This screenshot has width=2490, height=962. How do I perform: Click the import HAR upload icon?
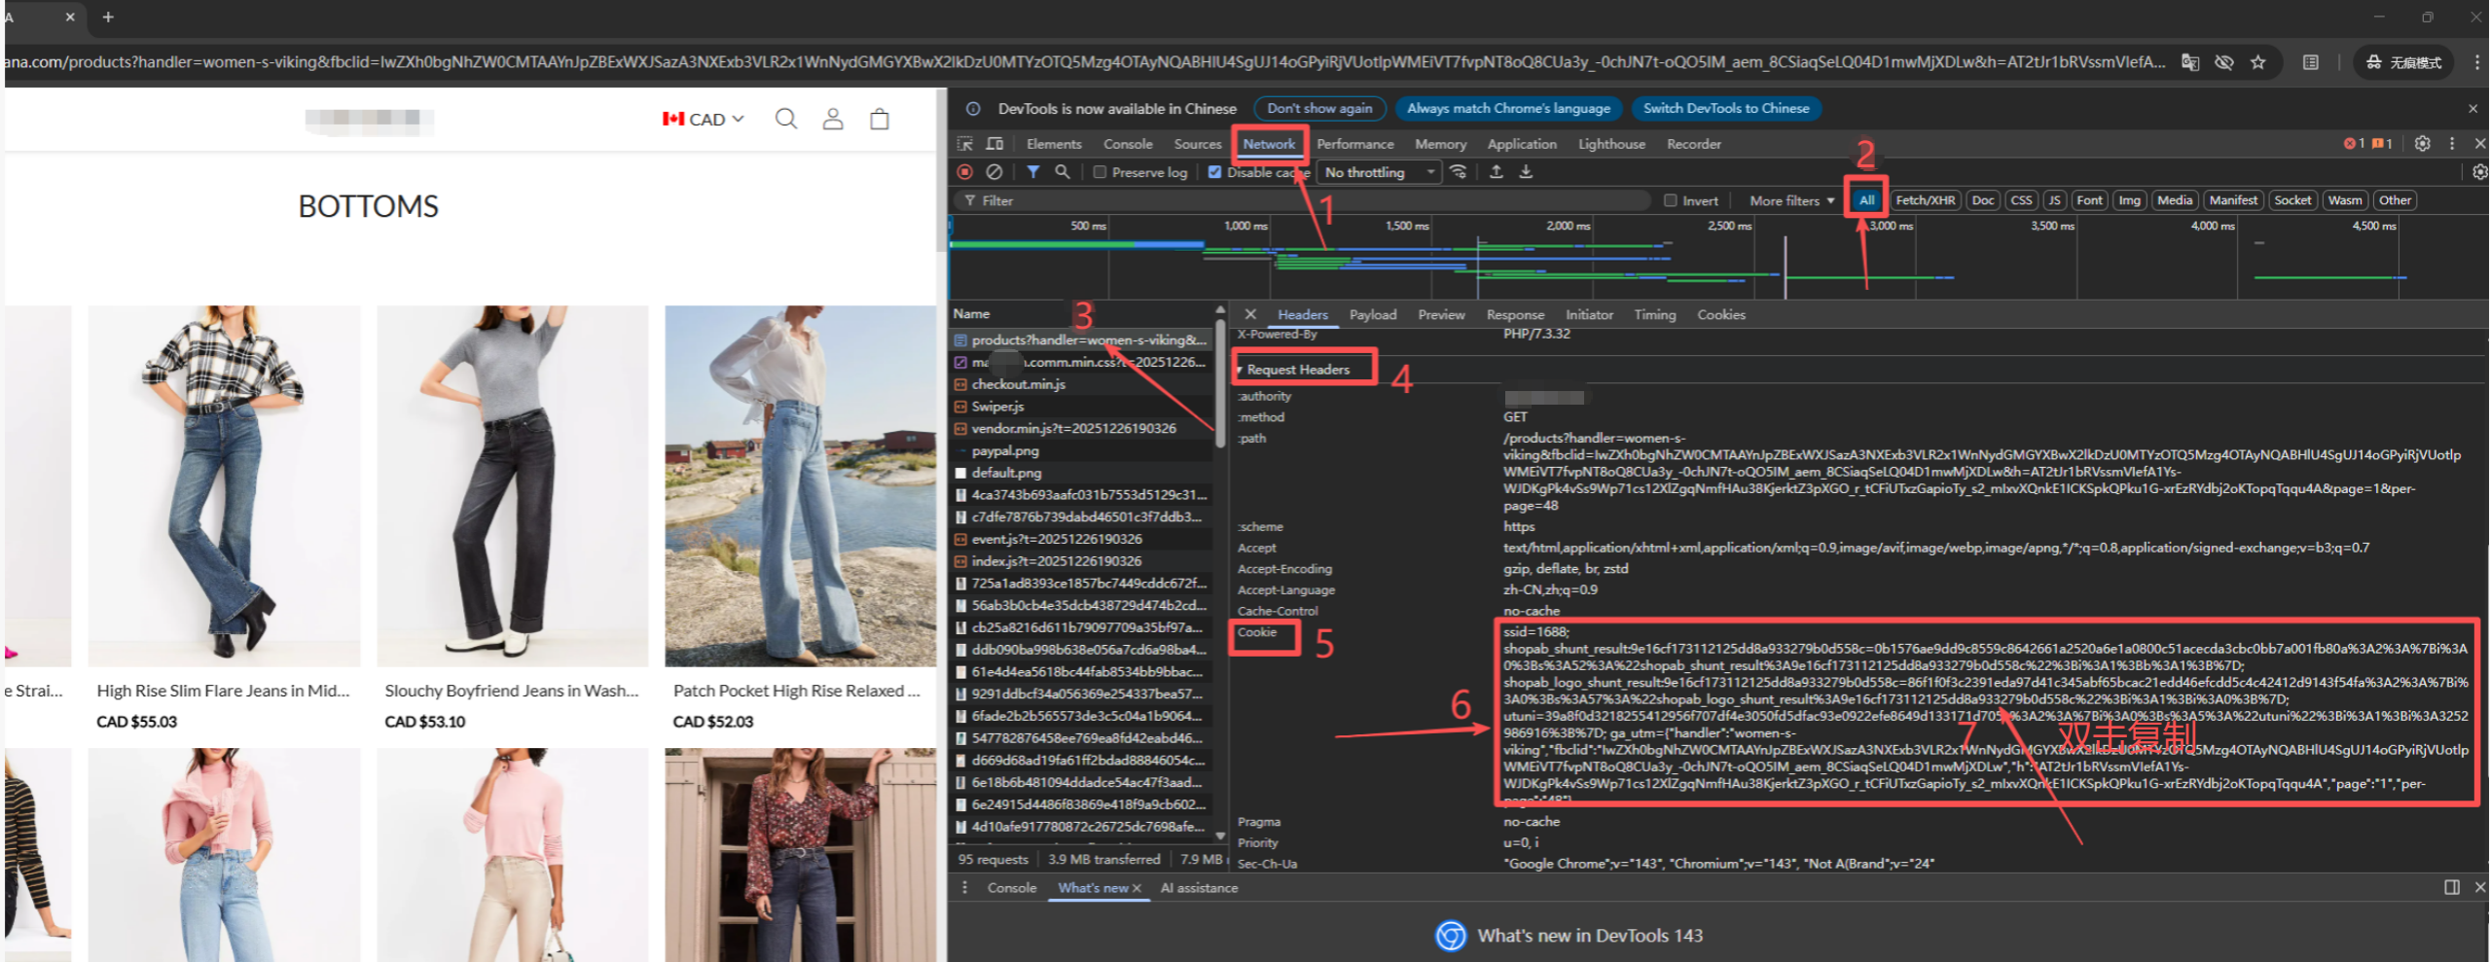click(x=1497, y=172)
